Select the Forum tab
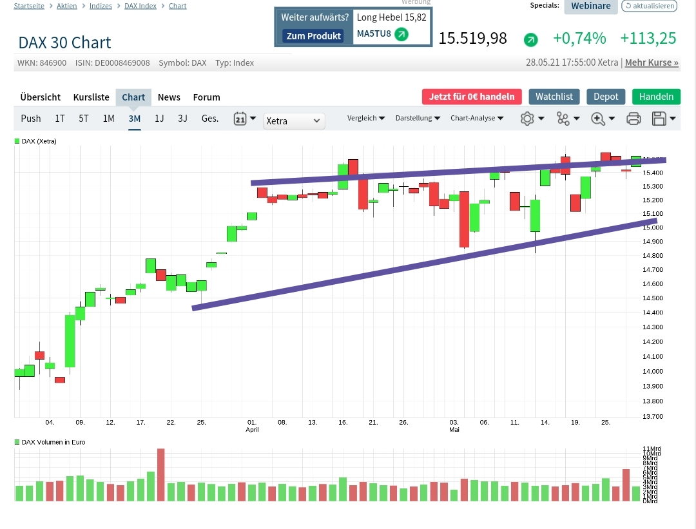The height and width of the screenshot is (529, 696). (x=206, y=97)
